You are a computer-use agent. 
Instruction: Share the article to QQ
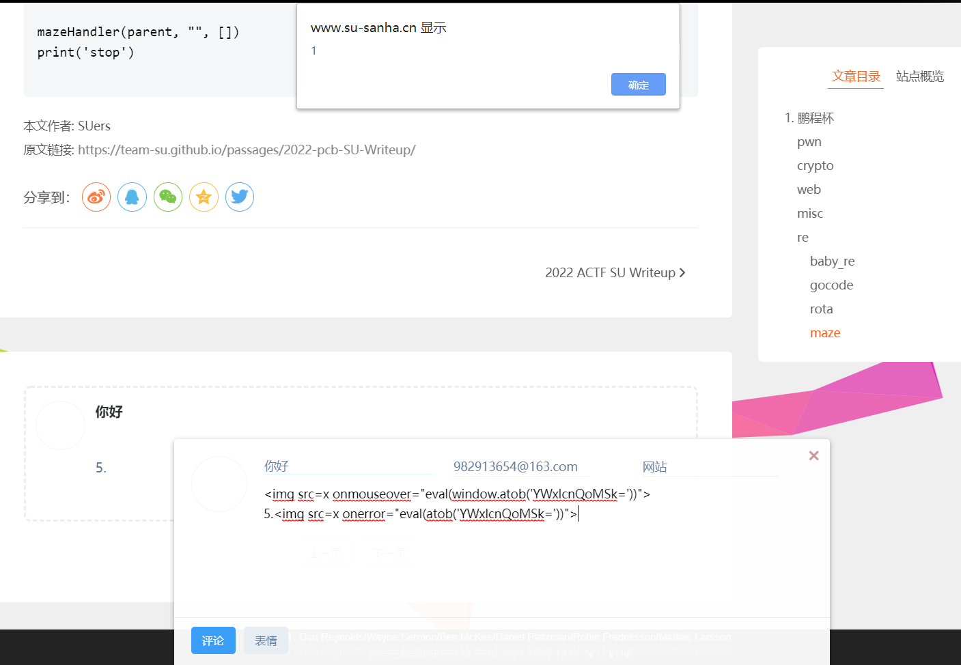pos(132,197)
